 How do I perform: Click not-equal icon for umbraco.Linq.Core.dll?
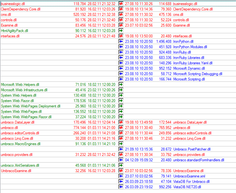(x=121, y=138)
